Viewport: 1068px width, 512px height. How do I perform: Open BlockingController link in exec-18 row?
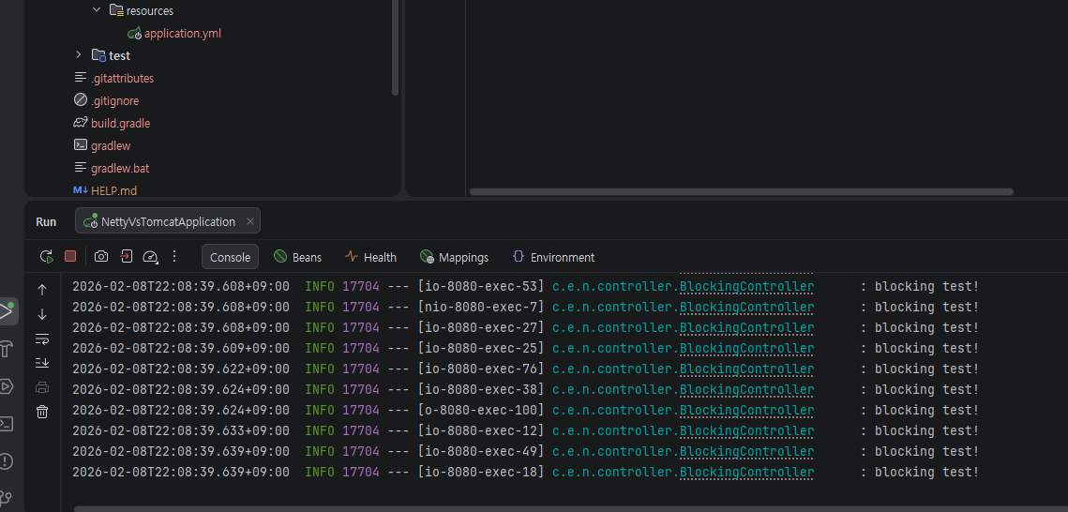(x=746, y=473)
